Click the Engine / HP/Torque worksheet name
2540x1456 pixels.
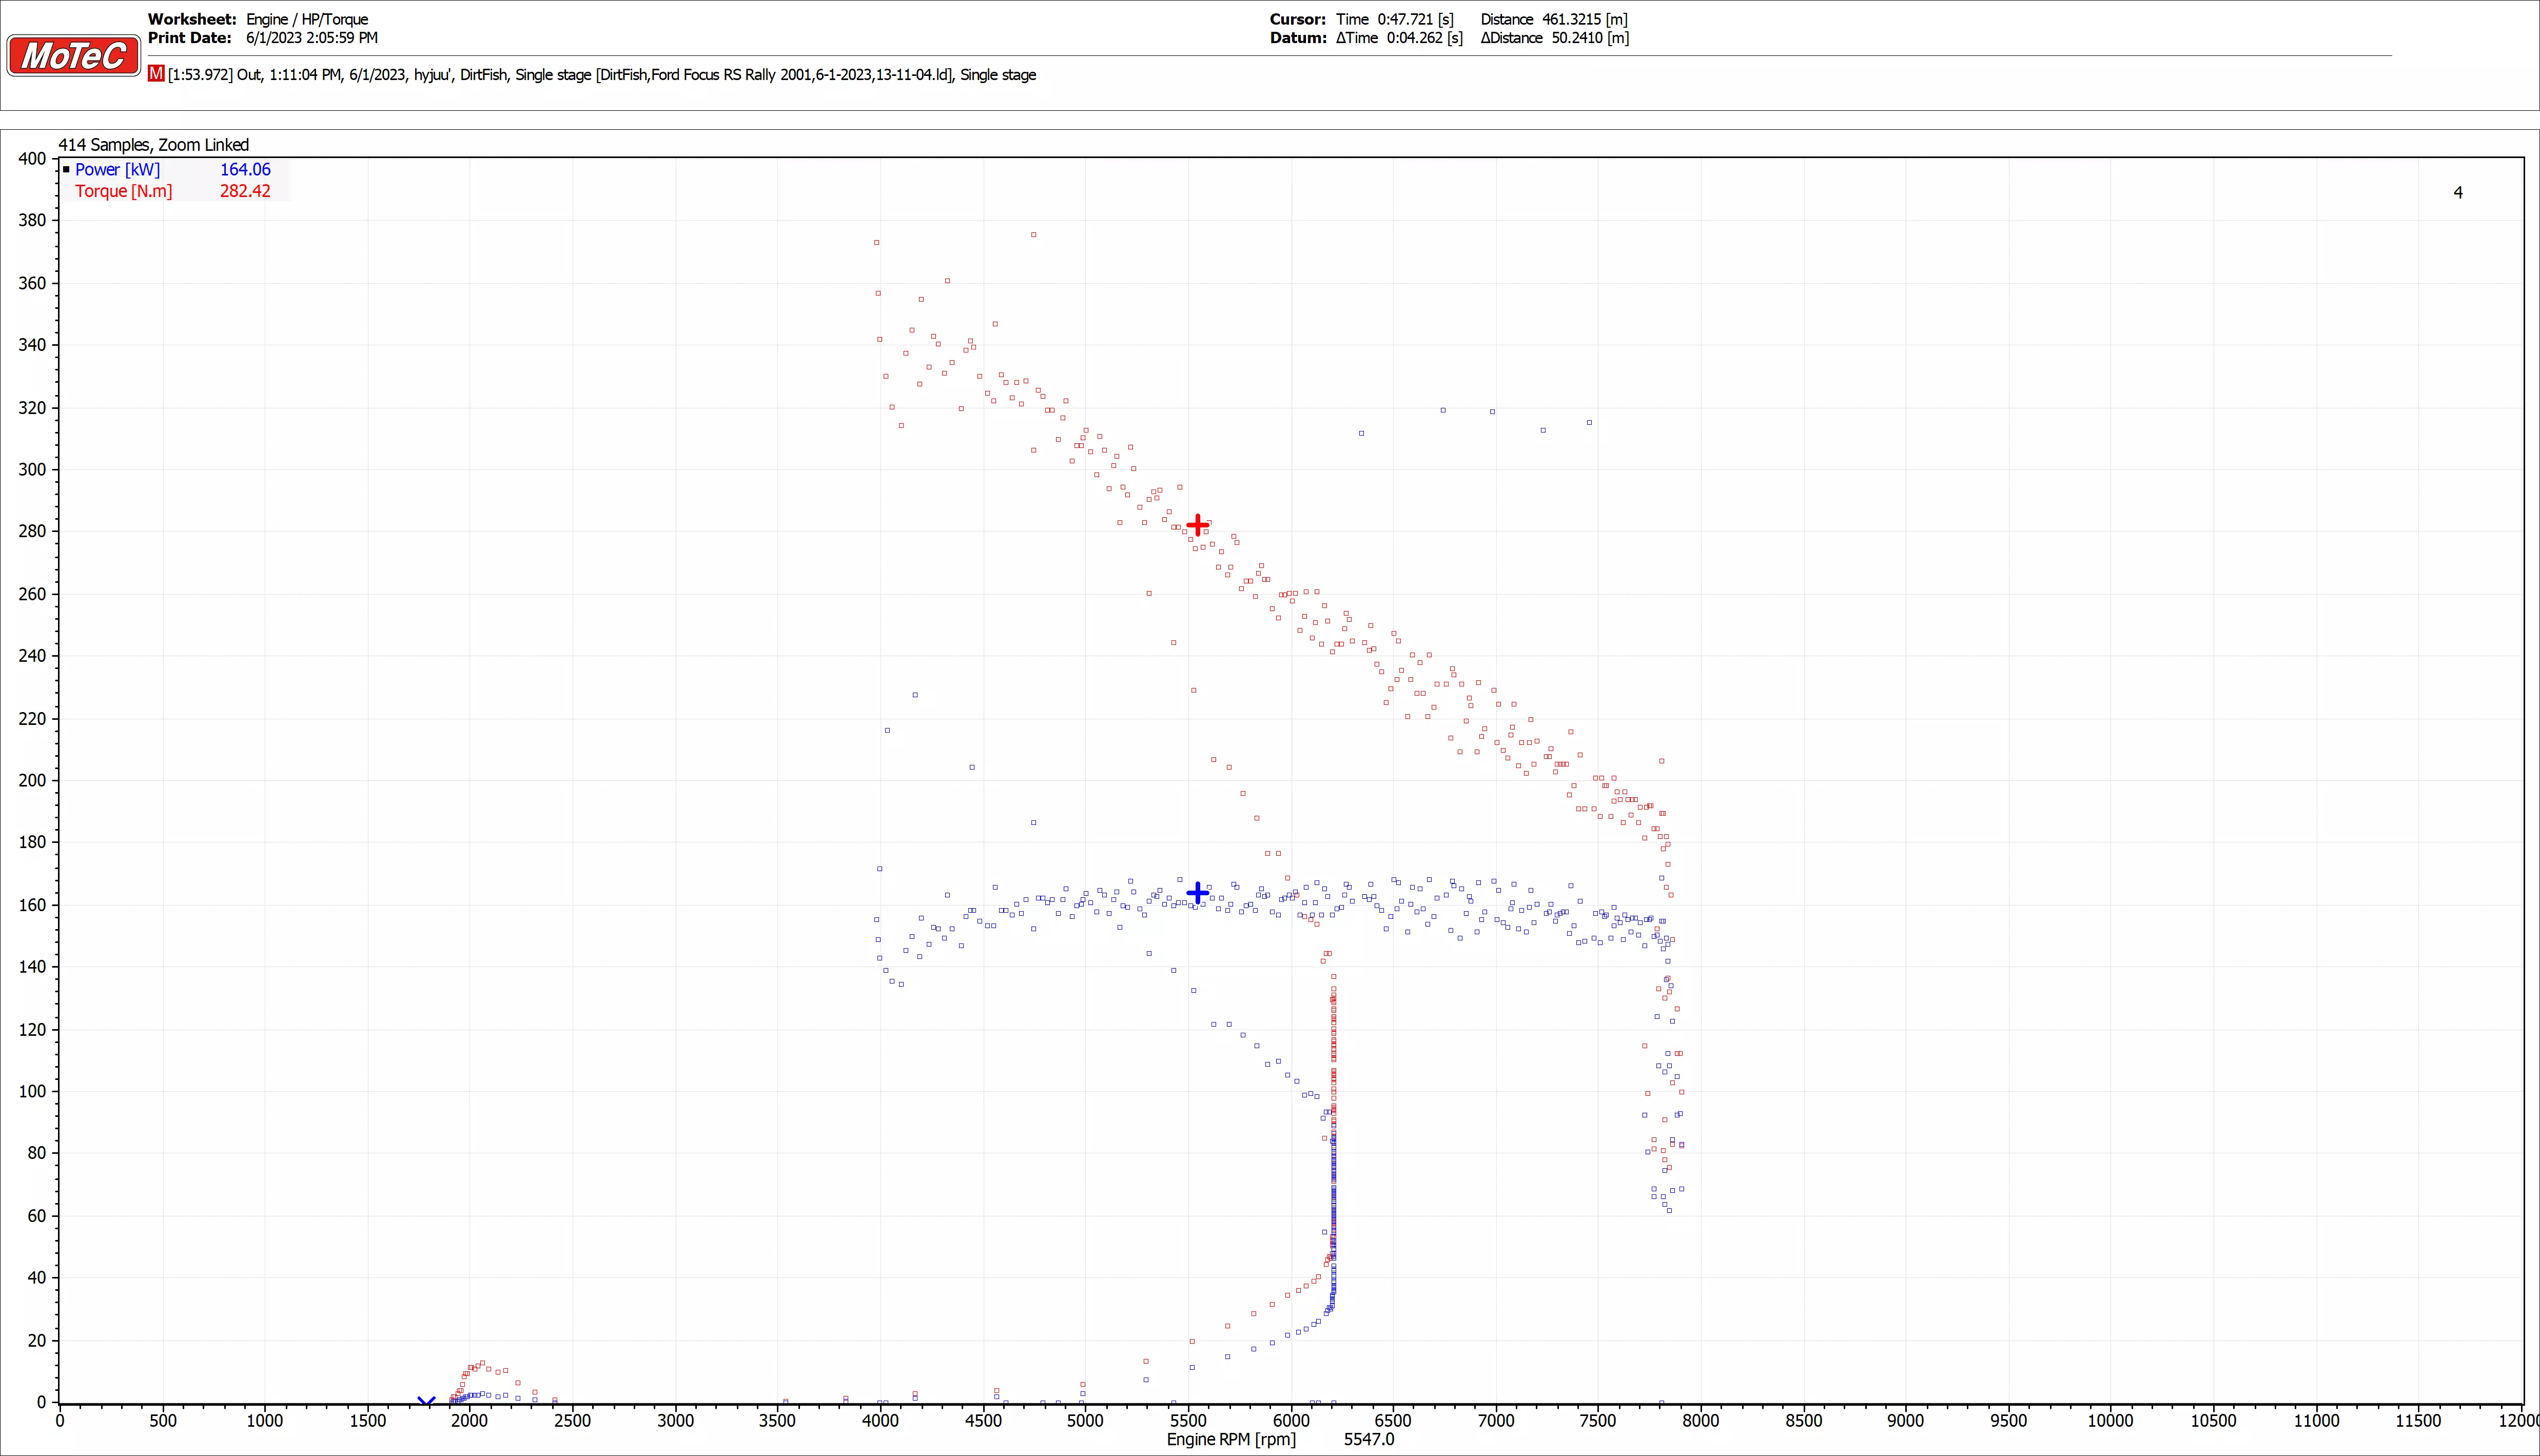click(x=307, y=19)
